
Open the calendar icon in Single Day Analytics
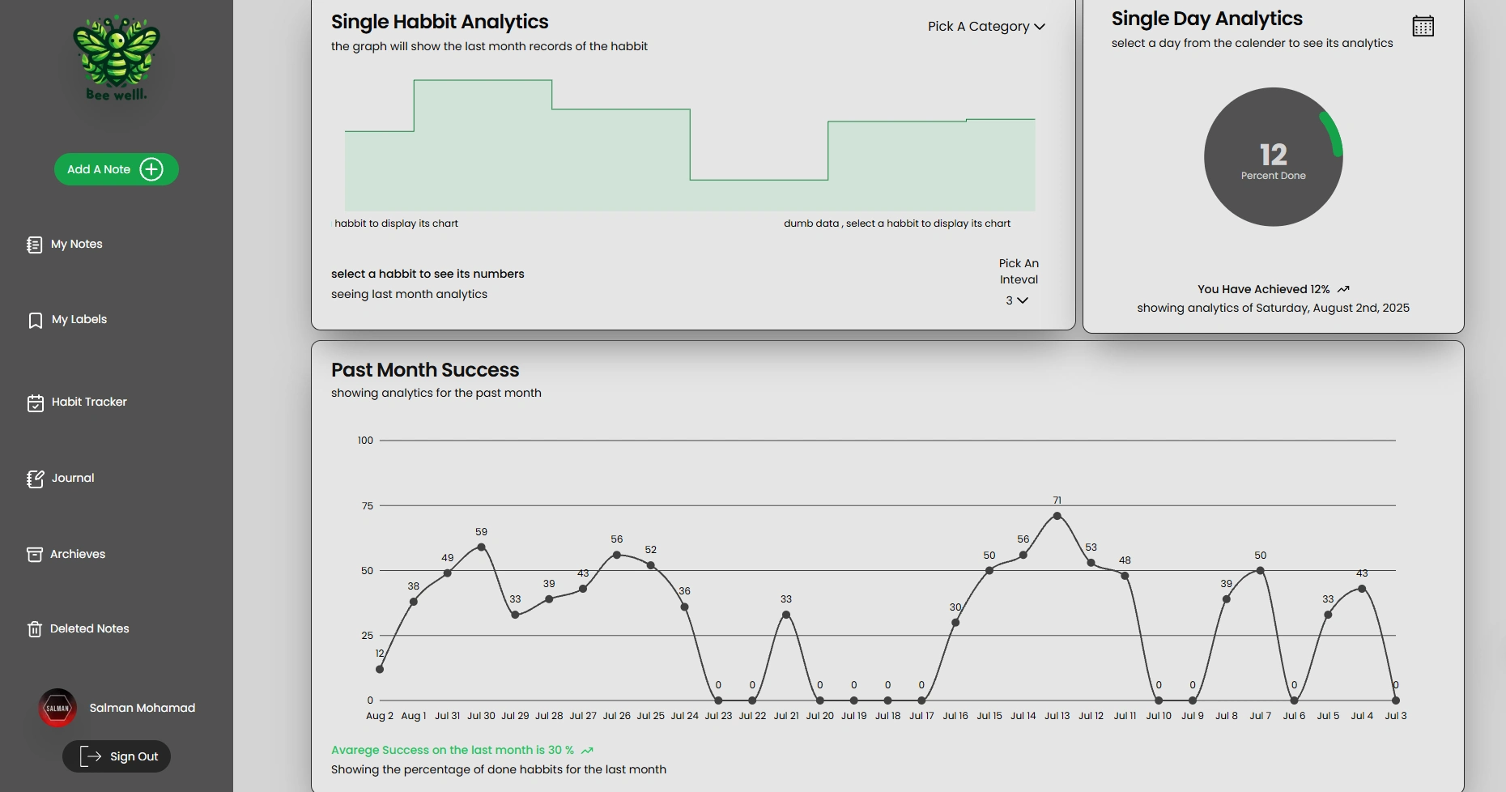tap(1423, 26)
